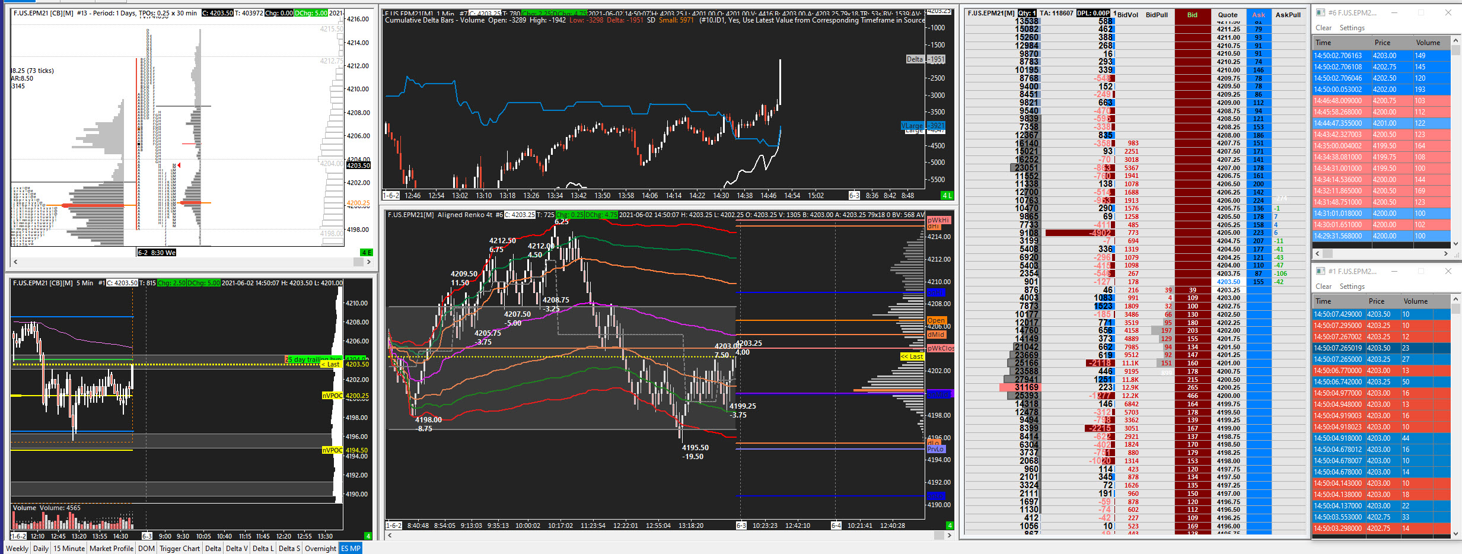
Task: Close the #1 time and sales window
Action: coord(1448,271)
